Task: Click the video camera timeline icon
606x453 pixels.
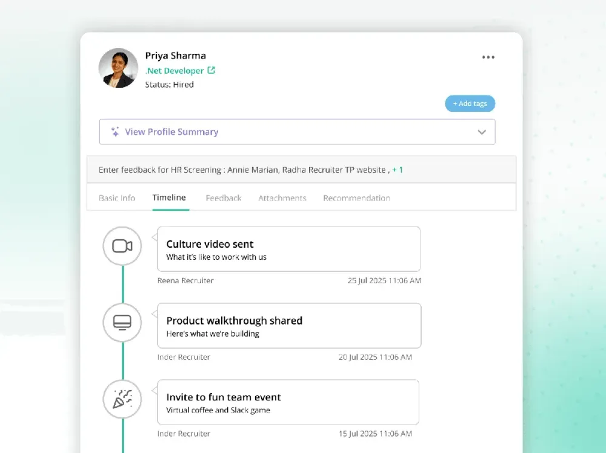Action: coord(122,246)
